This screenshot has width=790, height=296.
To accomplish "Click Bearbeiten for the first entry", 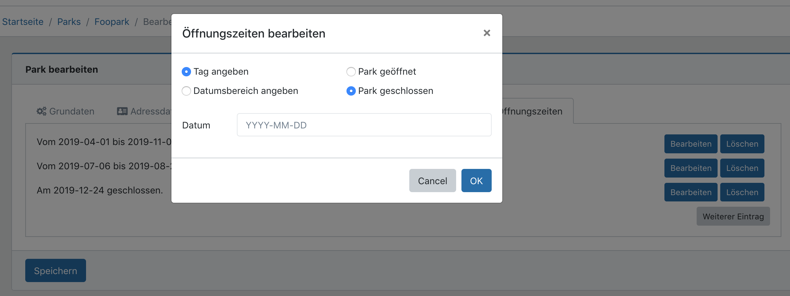I will click(691, 144).
